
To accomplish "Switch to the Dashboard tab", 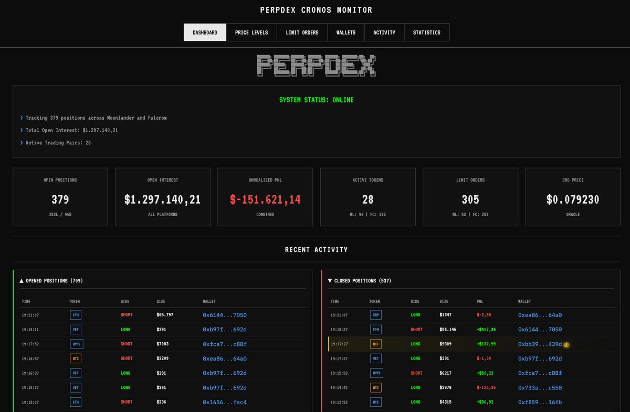I will pos(205,32).
